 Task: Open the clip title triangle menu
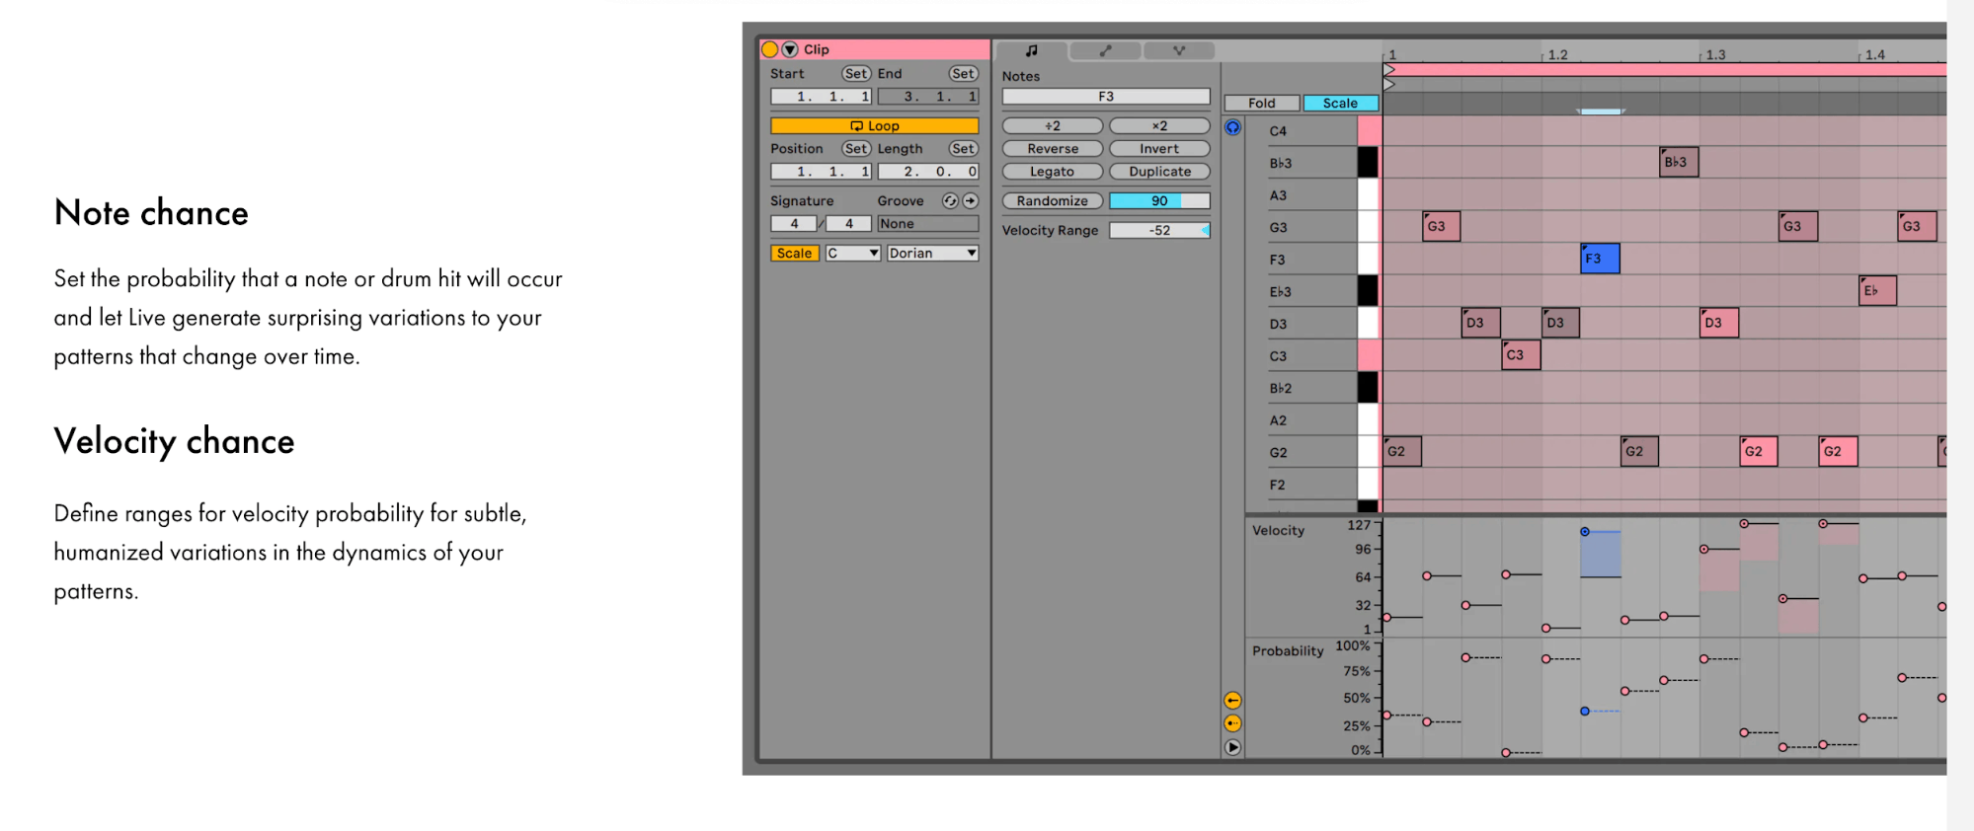click(x=790, y=49)
